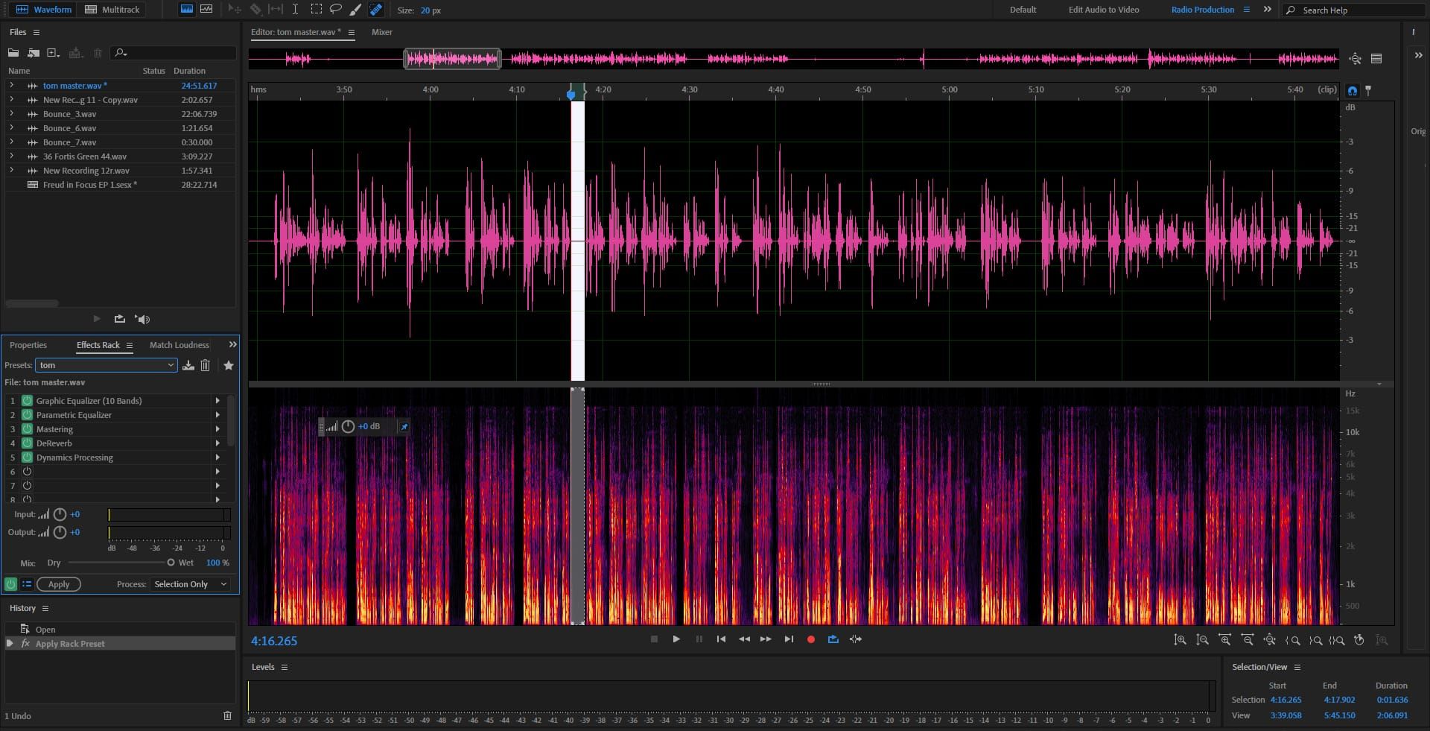Delete the effects rack preset
Viewport: 1430px width, 731px height.
click(x=206, y=365)
